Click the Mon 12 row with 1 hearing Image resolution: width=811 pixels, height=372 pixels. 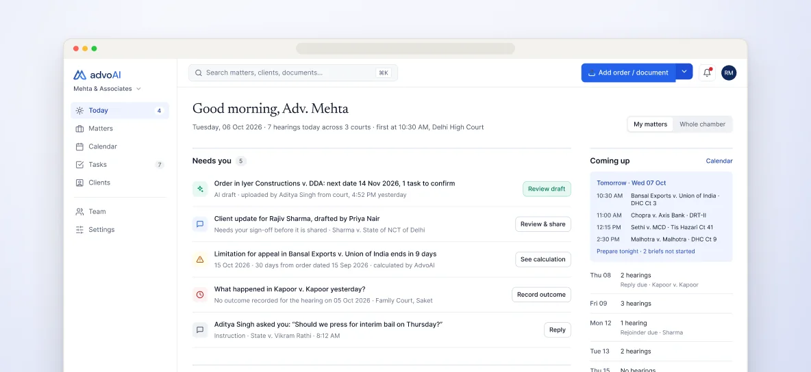click(661, 328)
